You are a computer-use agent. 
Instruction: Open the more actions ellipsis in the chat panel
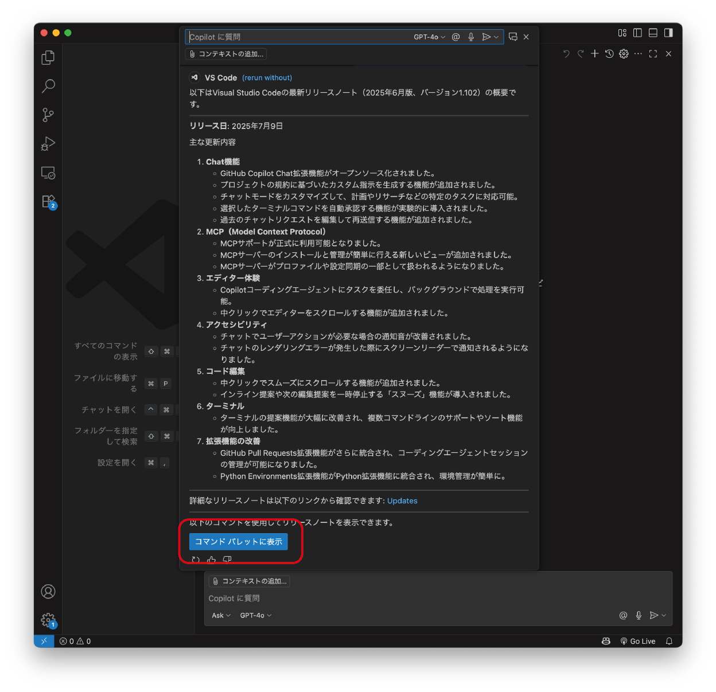tap(638, 54)
